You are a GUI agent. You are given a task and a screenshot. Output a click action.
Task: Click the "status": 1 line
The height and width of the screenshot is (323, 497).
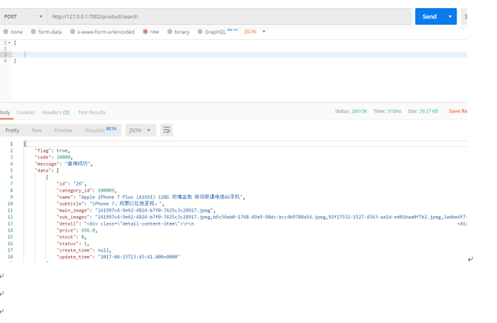pos(73,244)
